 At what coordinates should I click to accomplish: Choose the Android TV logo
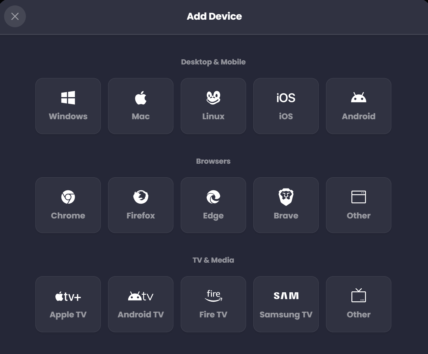click(x=141, y=296)
